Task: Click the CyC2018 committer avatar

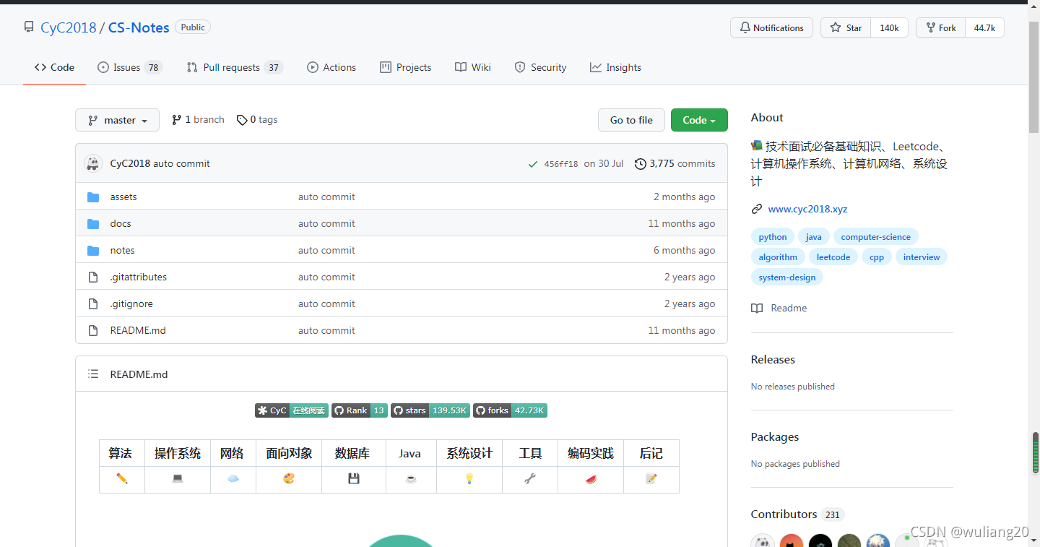Action: click(93, 163)
